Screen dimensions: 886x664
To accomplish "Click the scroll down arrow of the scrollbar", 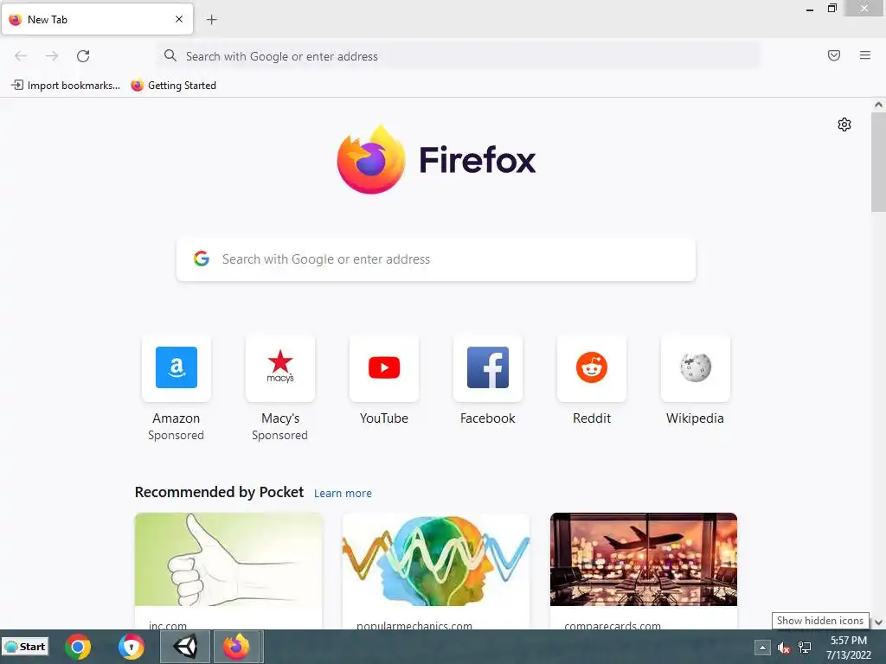I will click(x=878, y=622).
